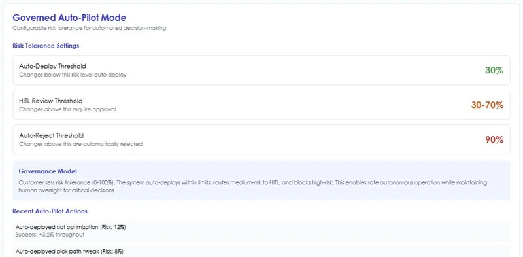
Task: Click the Governance Model heading
Action: [x=48, y=171]
